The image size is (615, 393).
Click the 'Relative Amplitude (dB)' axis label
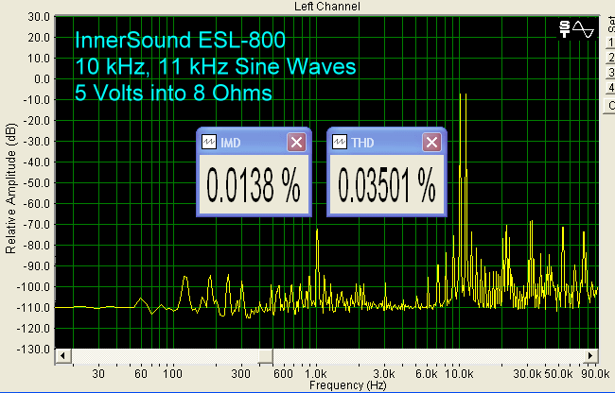[10, 188]
